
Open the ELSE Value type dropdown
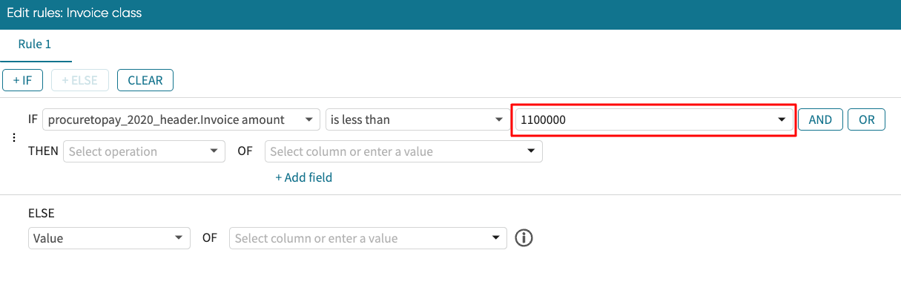tap(109, 238)
